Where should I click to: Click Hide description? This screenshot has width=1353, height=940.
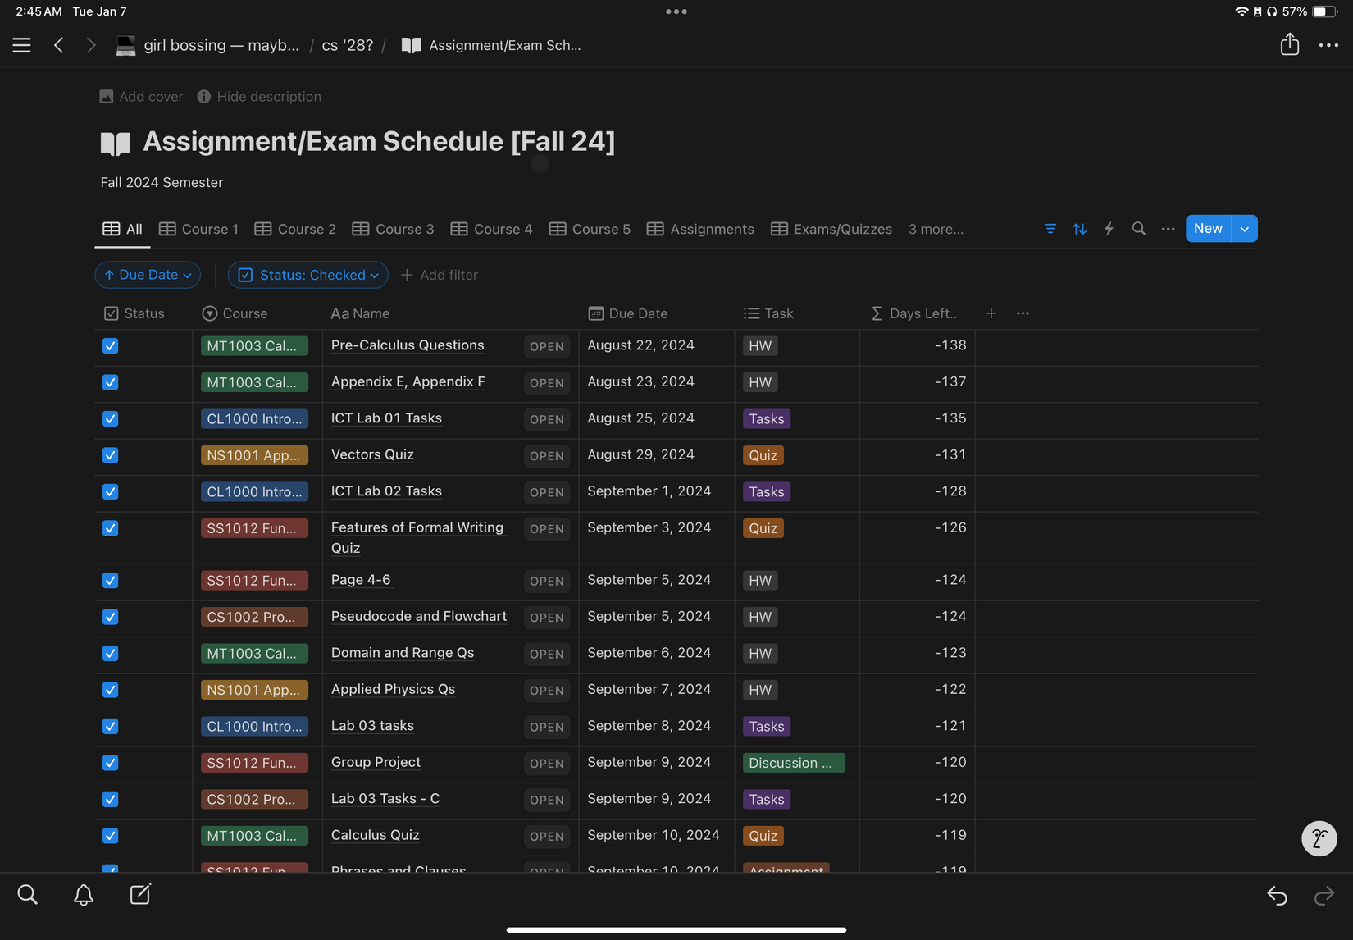pos(259,97)
